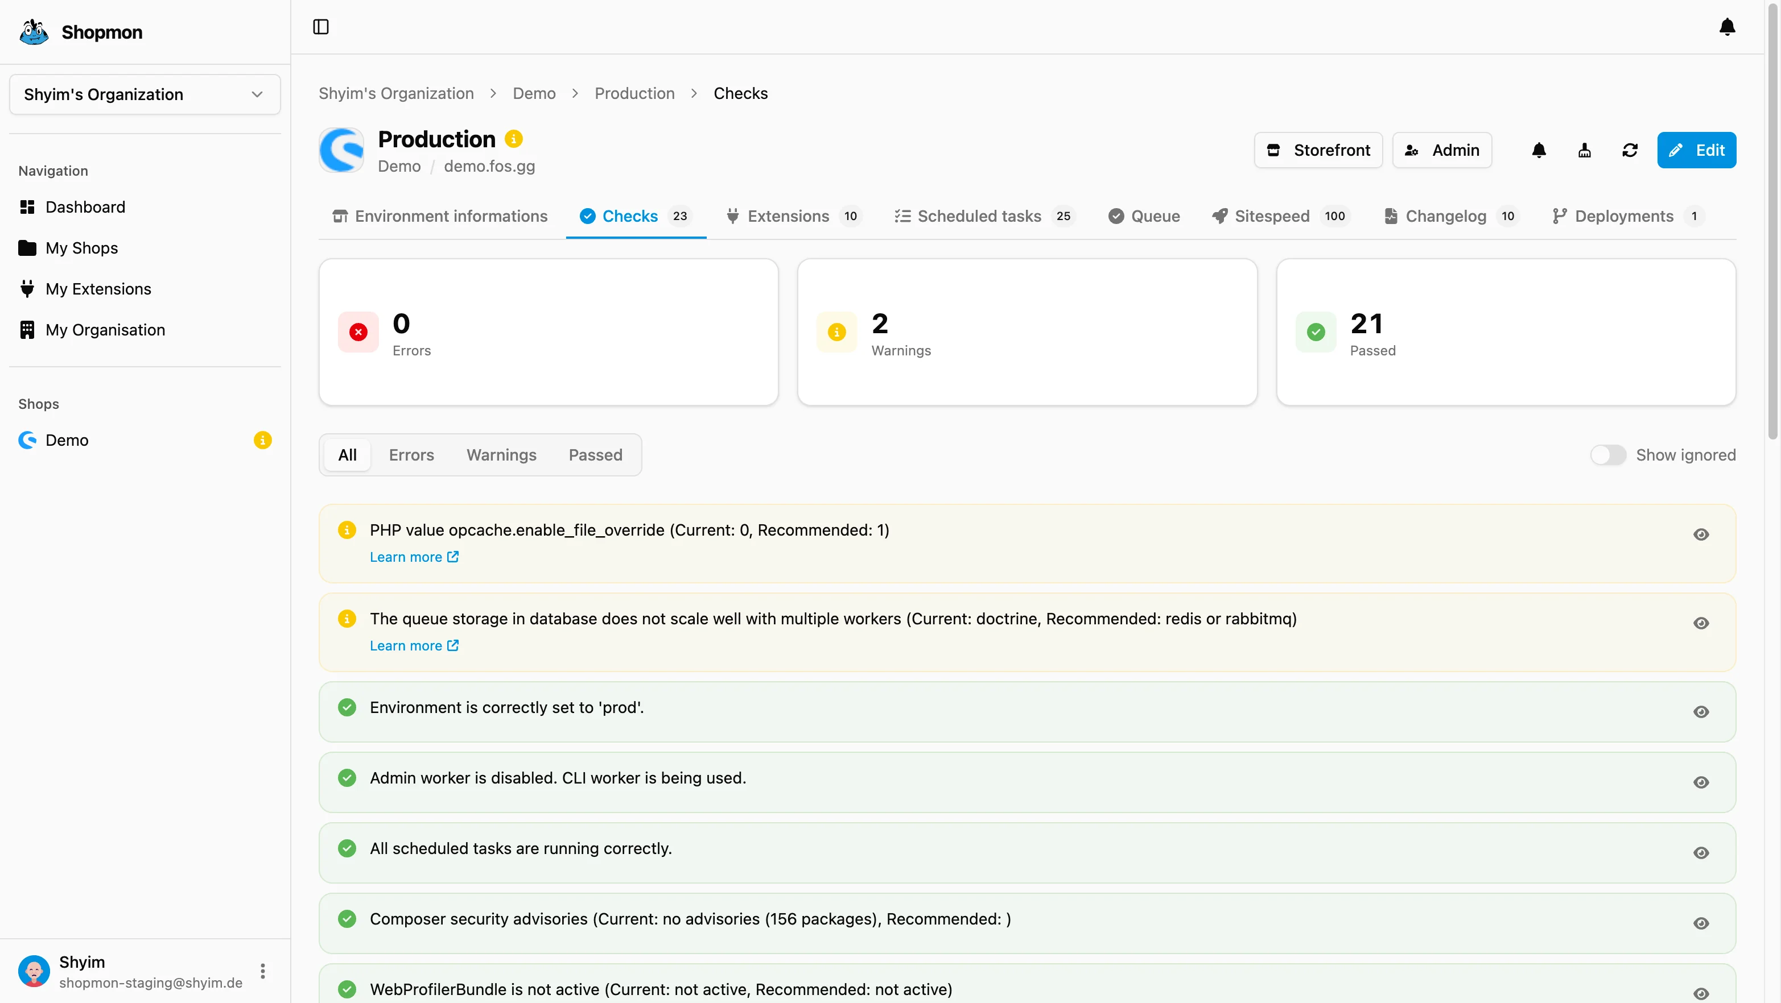Open notifications bell in top bar
This screenshot has height=1003, width=1781.
pyautogui.click(x=1726, y=27)
